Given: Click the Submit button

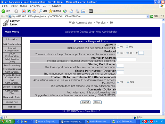Looking at the screenshot, I should (x=85, y=102).
